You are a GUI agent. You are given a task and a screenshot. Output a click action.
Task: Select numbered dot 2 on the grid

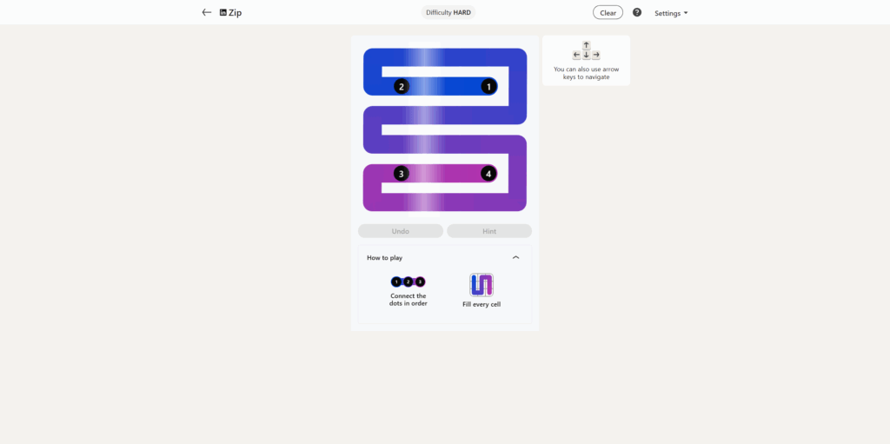pyautogui.click(x=402, y=87)
